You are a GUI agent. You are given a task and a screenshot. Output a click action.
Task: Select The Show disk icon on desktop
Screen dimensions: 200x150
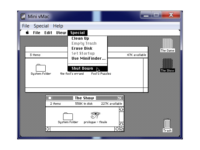pos(167,63)
